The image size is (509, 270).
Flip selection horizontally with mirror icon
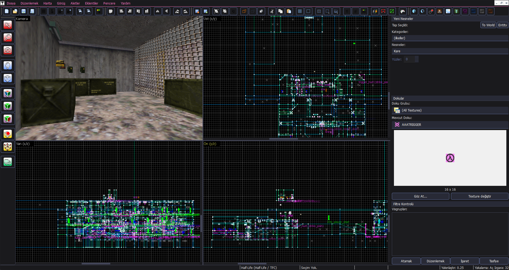[x=158, y=11]
